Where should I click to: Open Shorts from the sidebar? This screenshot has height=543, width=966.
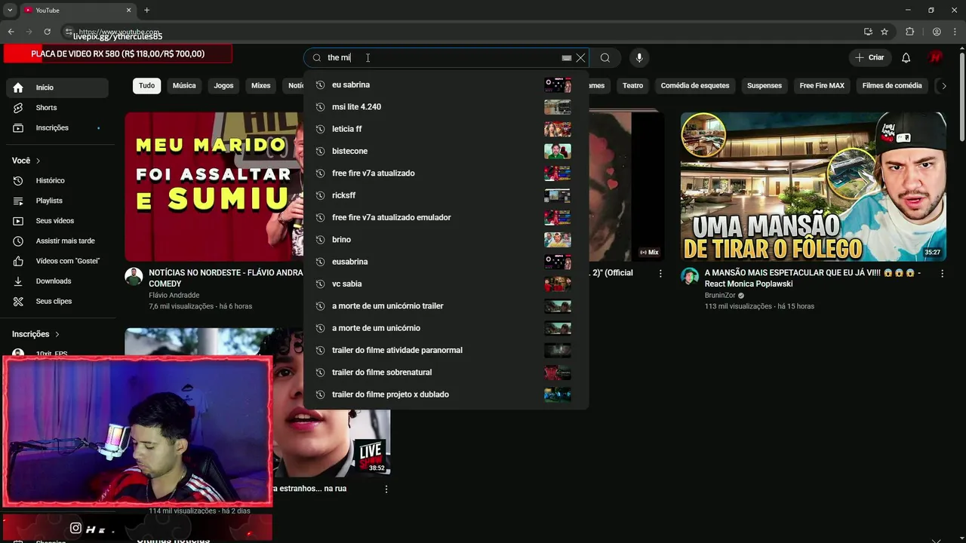pos(57,108)
